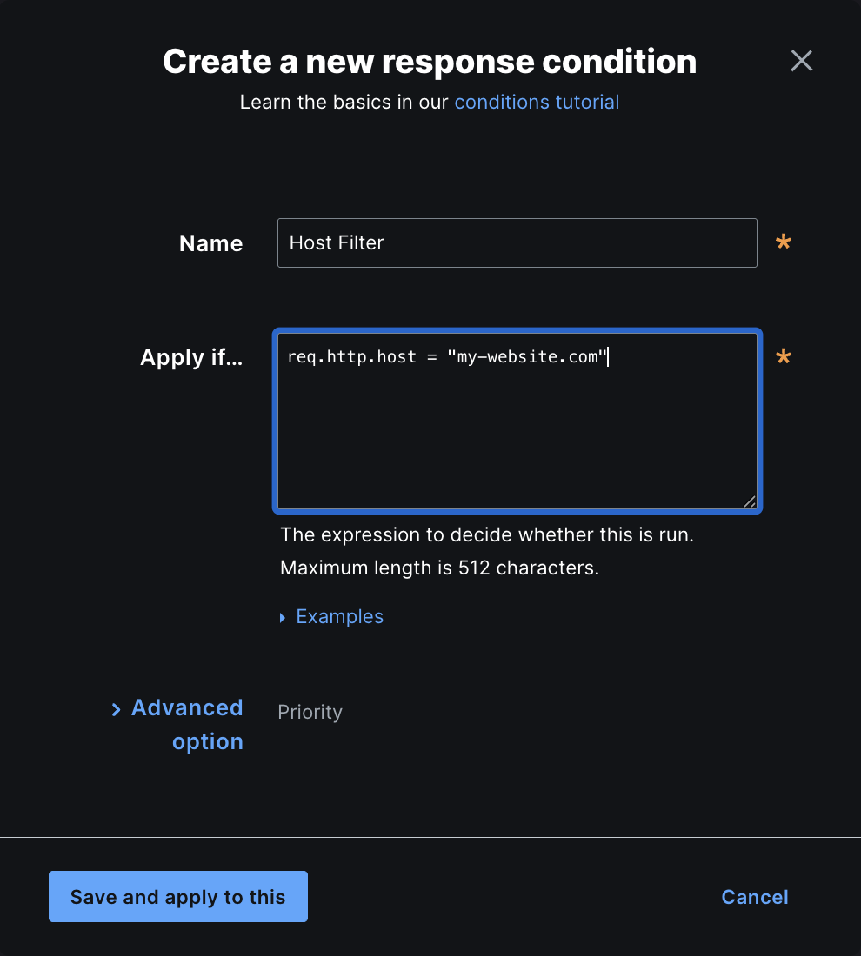This screenshot has width=861, height=956.
Task: Close the dialog using the X icon
Action: (801, 61)
